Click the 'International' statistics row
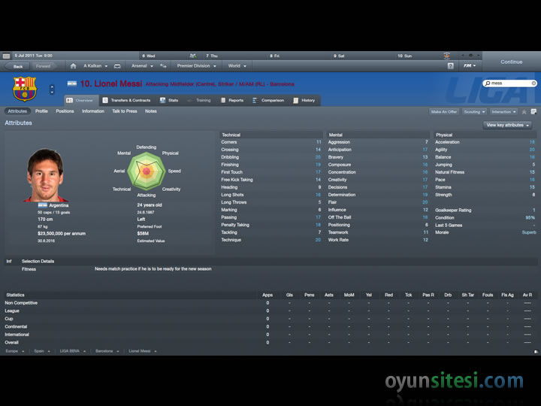Image resolution: width=541 pixels, height=406 pixels. pyautogui.click(x=270, y=335)
